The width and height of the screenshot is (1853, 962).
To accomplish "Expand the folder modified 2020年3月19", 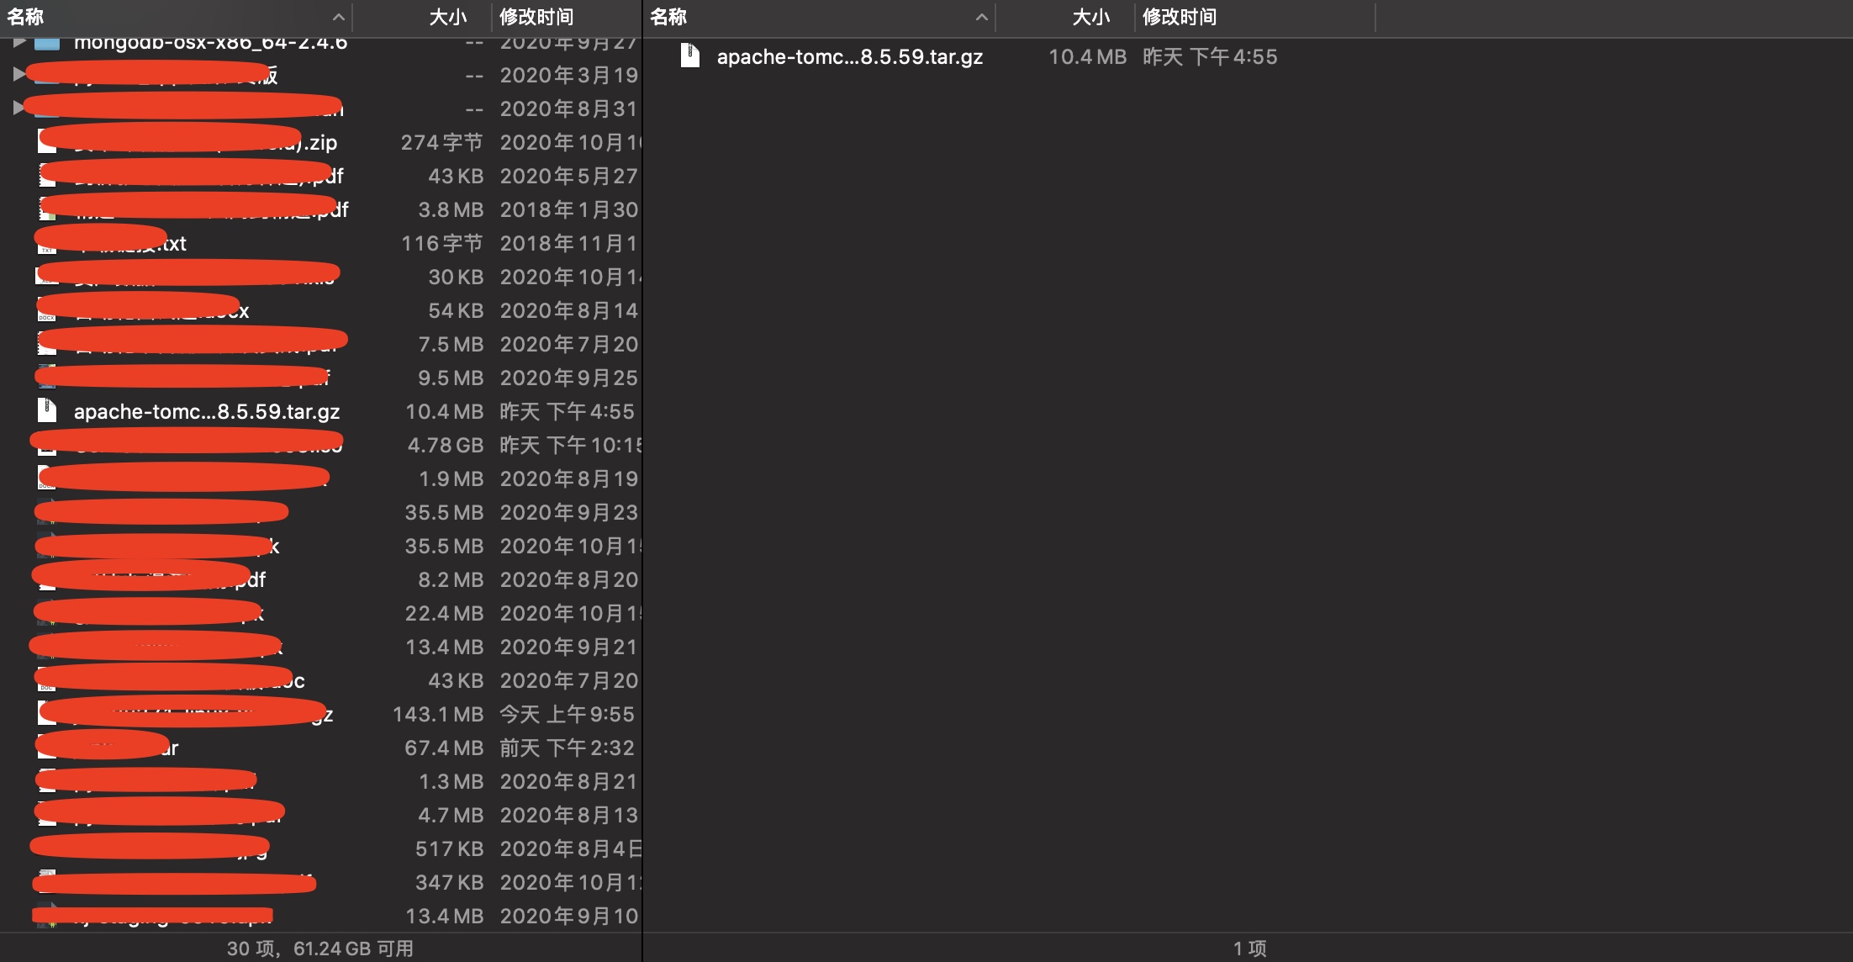I will pyautogui.click(x=18, y=75).
